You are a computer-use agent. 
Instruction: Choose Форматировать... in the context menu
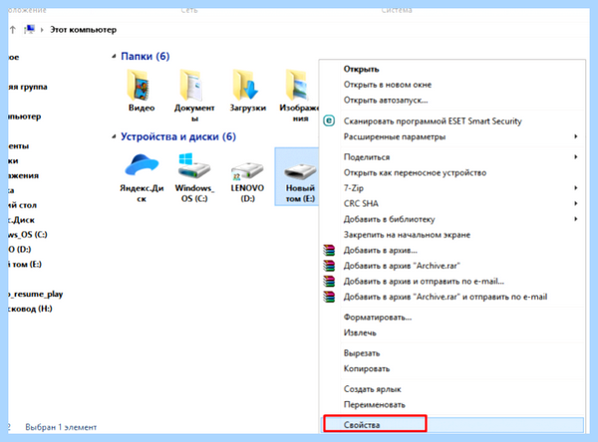(452, 317)
